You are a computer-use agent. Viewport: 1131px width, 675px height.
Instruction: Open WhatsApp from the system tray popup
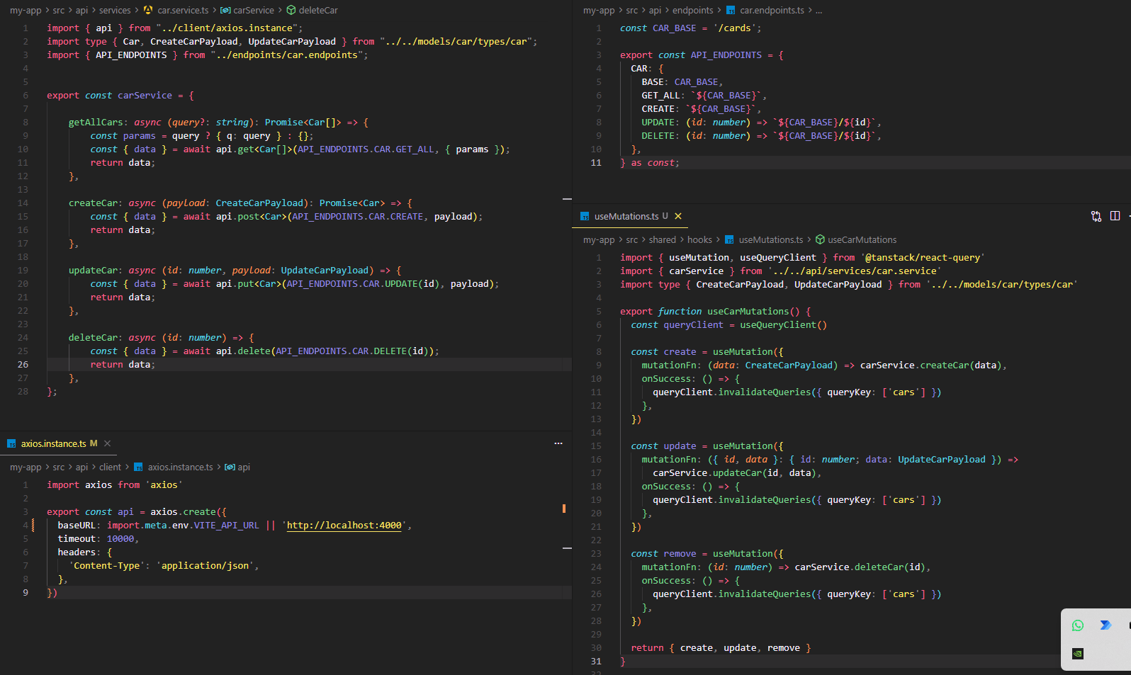point(1078,625)
